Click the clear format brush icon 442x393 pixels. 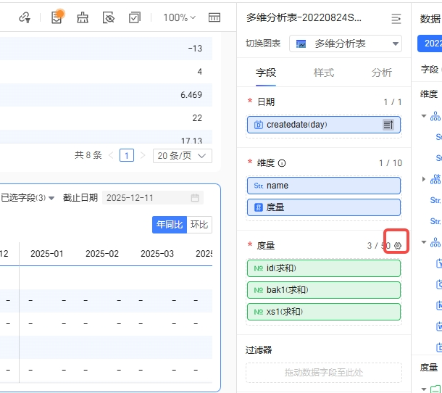coord(83,17)
